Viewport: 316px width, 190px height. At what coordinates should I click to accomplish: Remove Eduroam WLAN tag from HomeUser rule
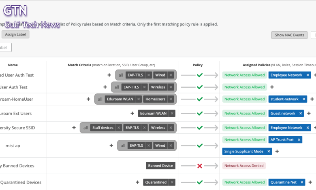[x=139, y=99]
